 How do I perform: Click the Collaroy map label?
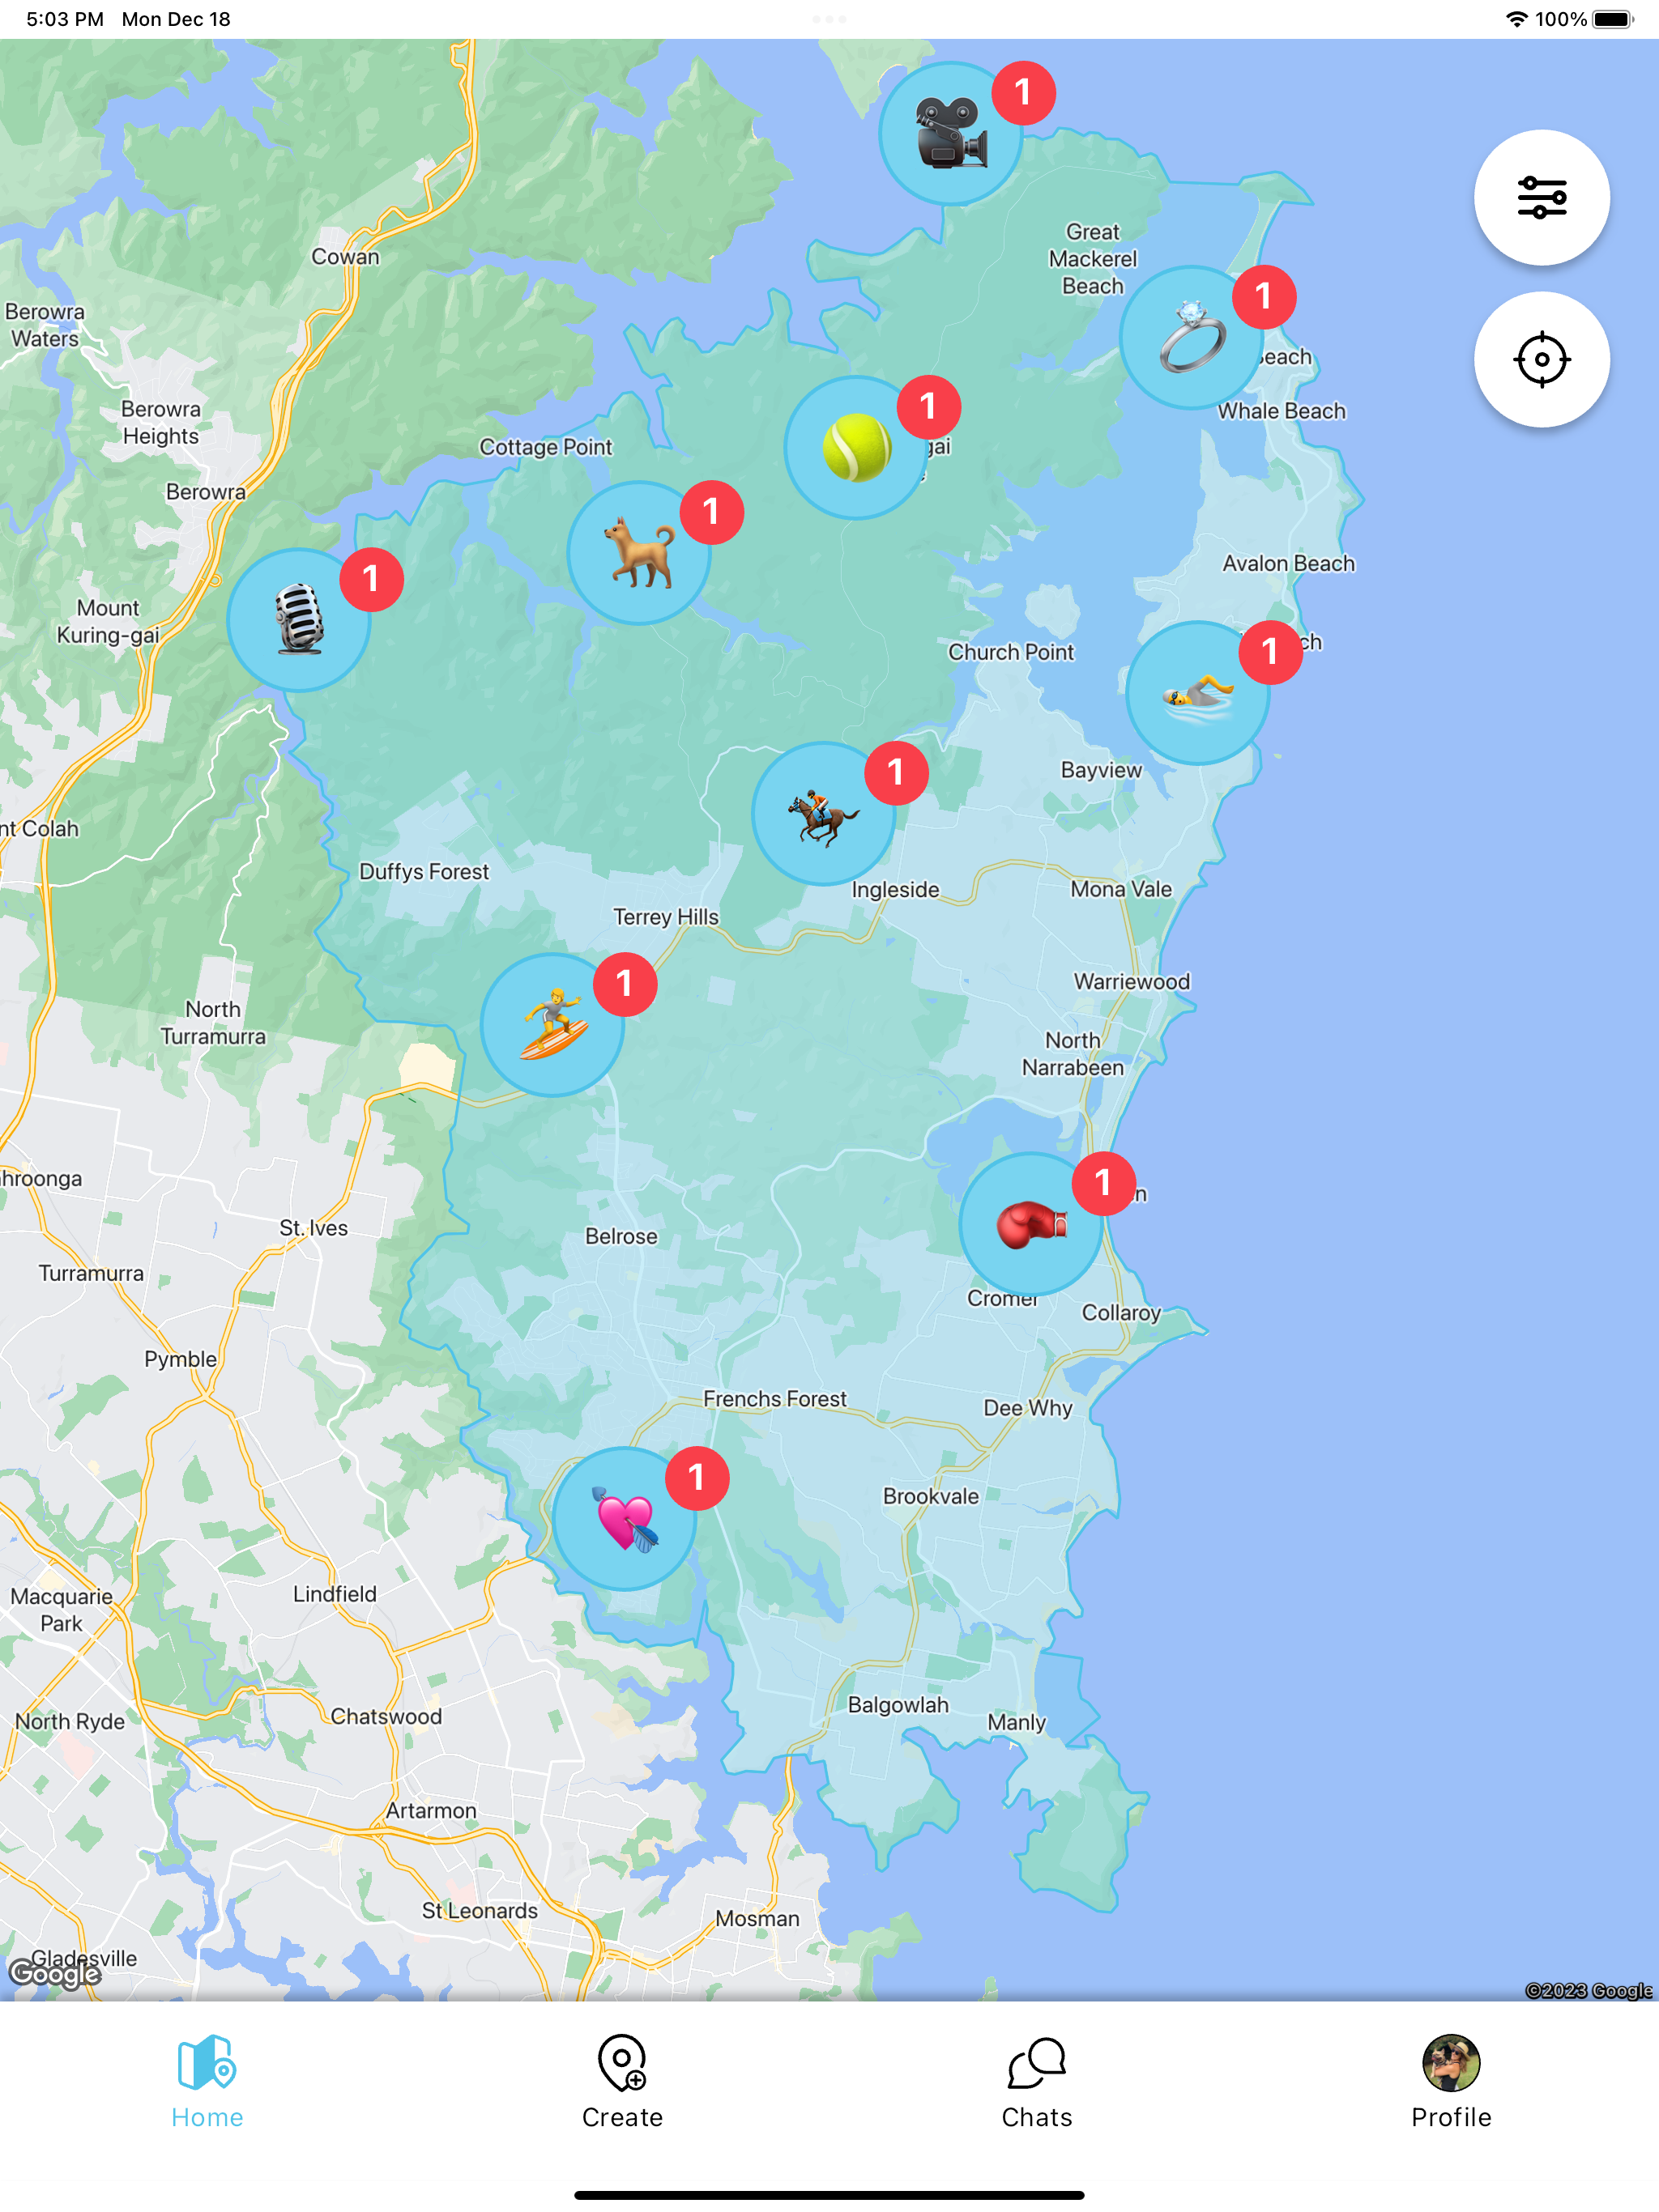tap(1120, 1313)
